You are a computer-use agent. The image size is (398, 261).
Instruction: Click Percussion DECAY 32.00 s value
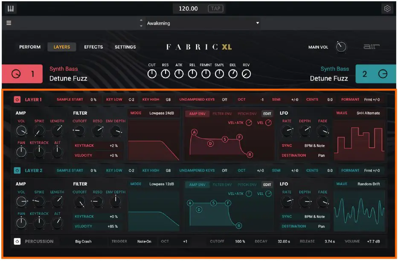pos(284,241)
